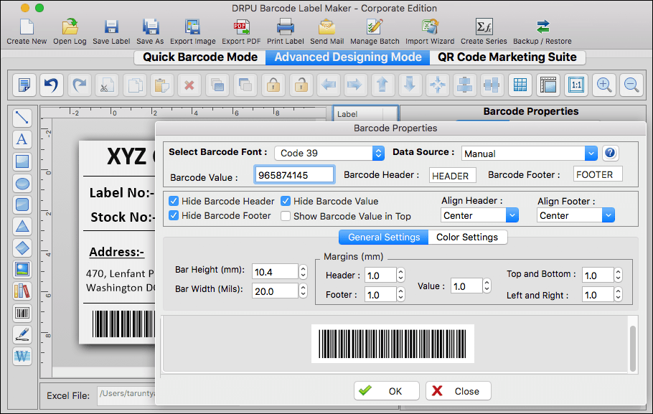Image resolution: width=653 pixels, height=414 pixels.
Task: Click the red X delete icon
Action: (x=189, y=85)
